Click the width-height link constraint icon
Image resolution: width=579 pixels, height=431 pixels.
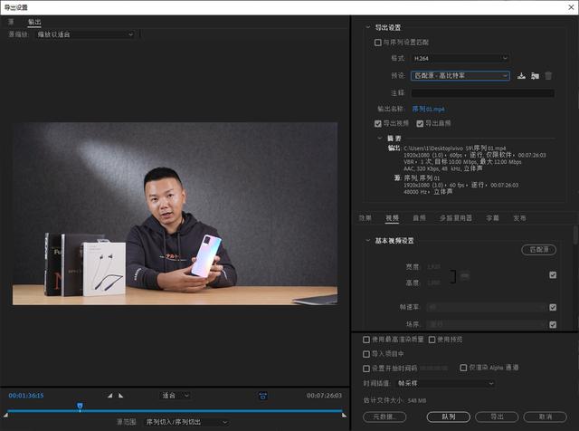(x=465, y=274)
